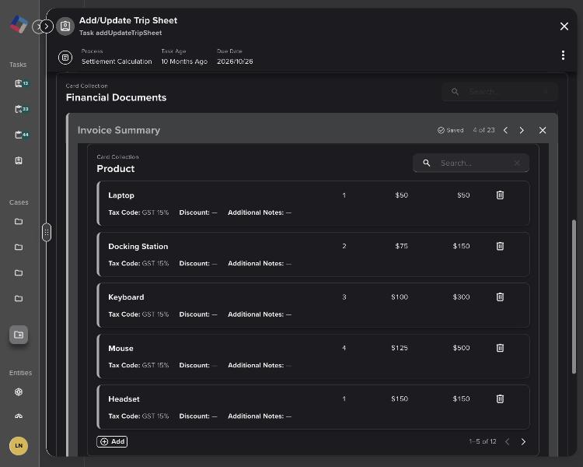Click the Product search magnifier icon
The height and width of the screenshot is (467, 583).
427,163
